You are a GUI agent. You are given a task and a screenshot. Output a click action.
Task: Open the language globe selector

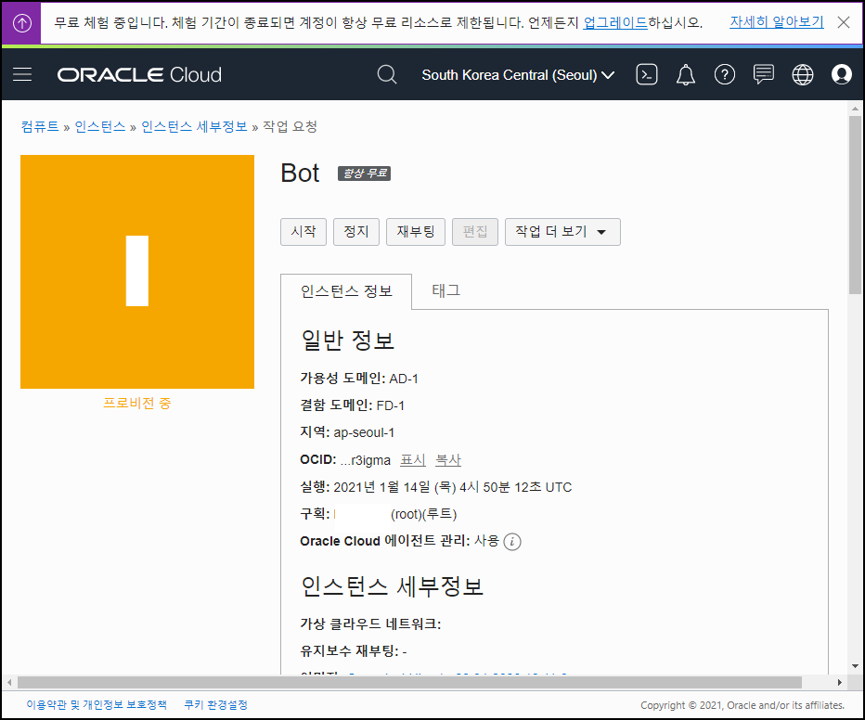click(803, 75)
